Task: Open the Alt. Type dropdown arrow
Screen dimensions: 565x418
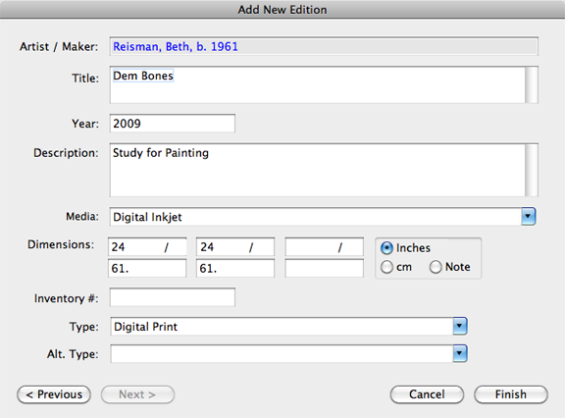Action: pos(460,353)
